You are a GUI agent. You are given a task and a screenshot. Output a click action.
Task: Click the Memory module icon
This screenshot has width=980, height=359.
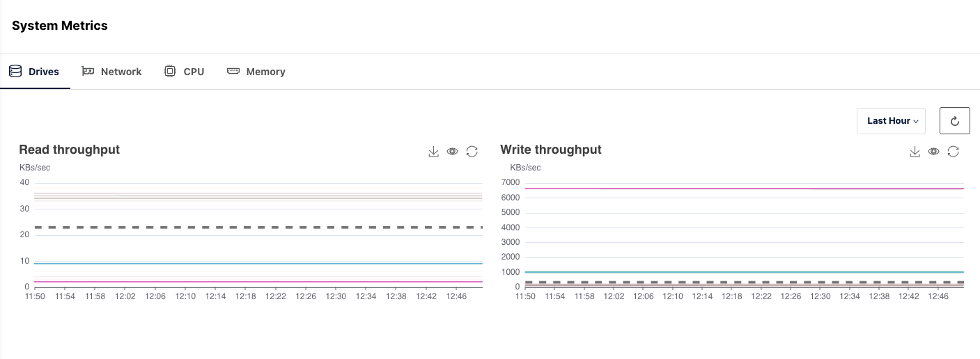coord(233,71)
